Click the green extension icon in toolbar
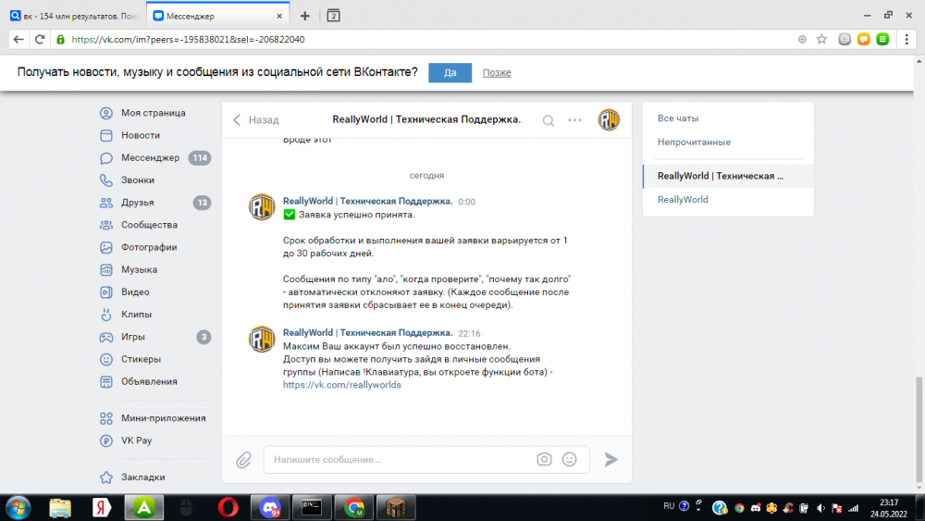925x521 pixels. click(x=883, y=40)
